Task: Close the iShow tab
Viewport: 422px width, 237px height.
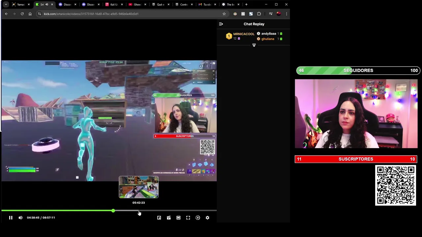Action: point(145,4)
